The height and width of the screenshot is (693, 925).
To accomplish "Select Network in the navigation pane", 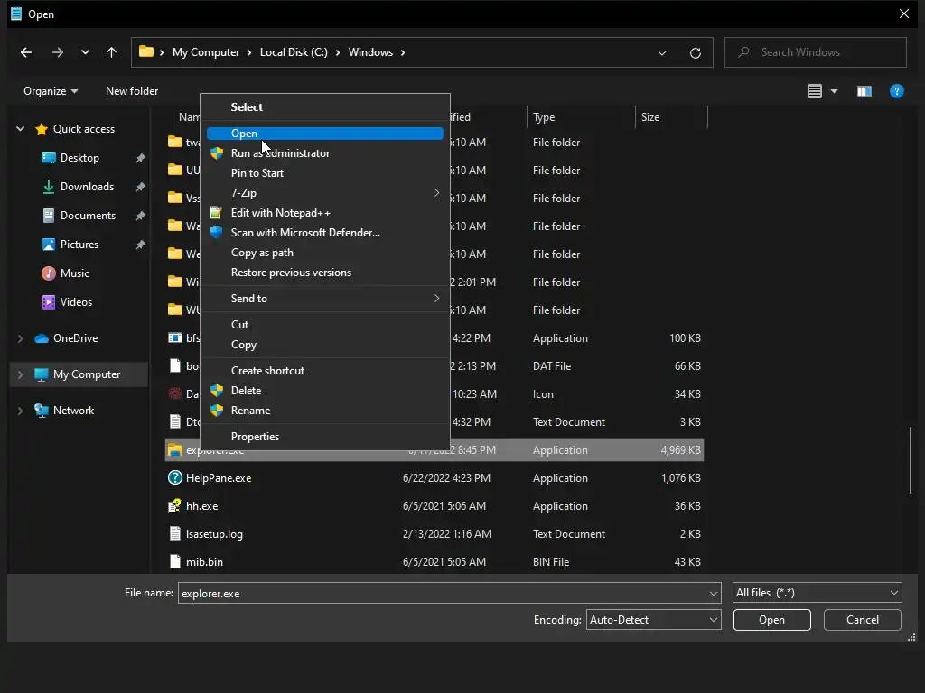I will (73, 411).
